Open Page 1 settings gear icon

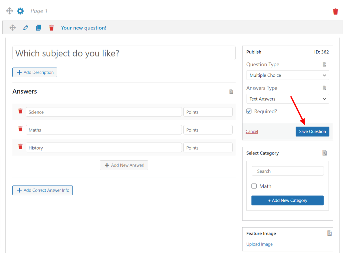pyautogui.click(x=20, y=11)
